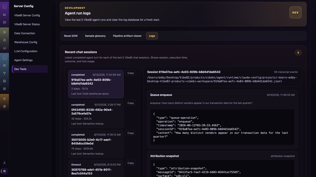Copy session 919a07ea-aefc-4e03-809b ID
Image resolution: width=316 pixels, height=177 pixels.
(131, 73)
